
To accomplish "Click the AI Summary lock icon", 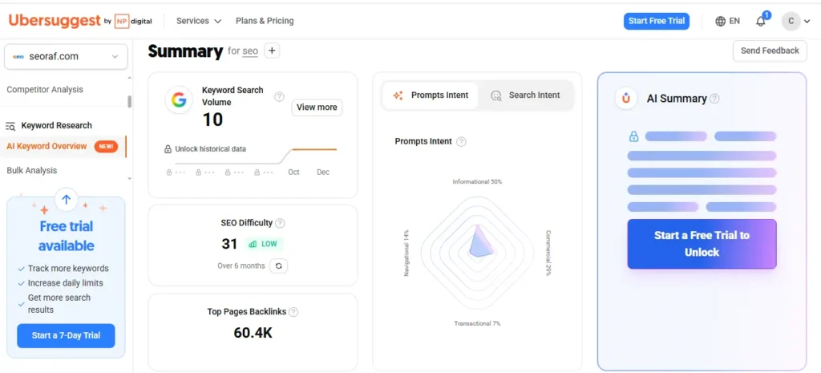I will tap(633, 136).
